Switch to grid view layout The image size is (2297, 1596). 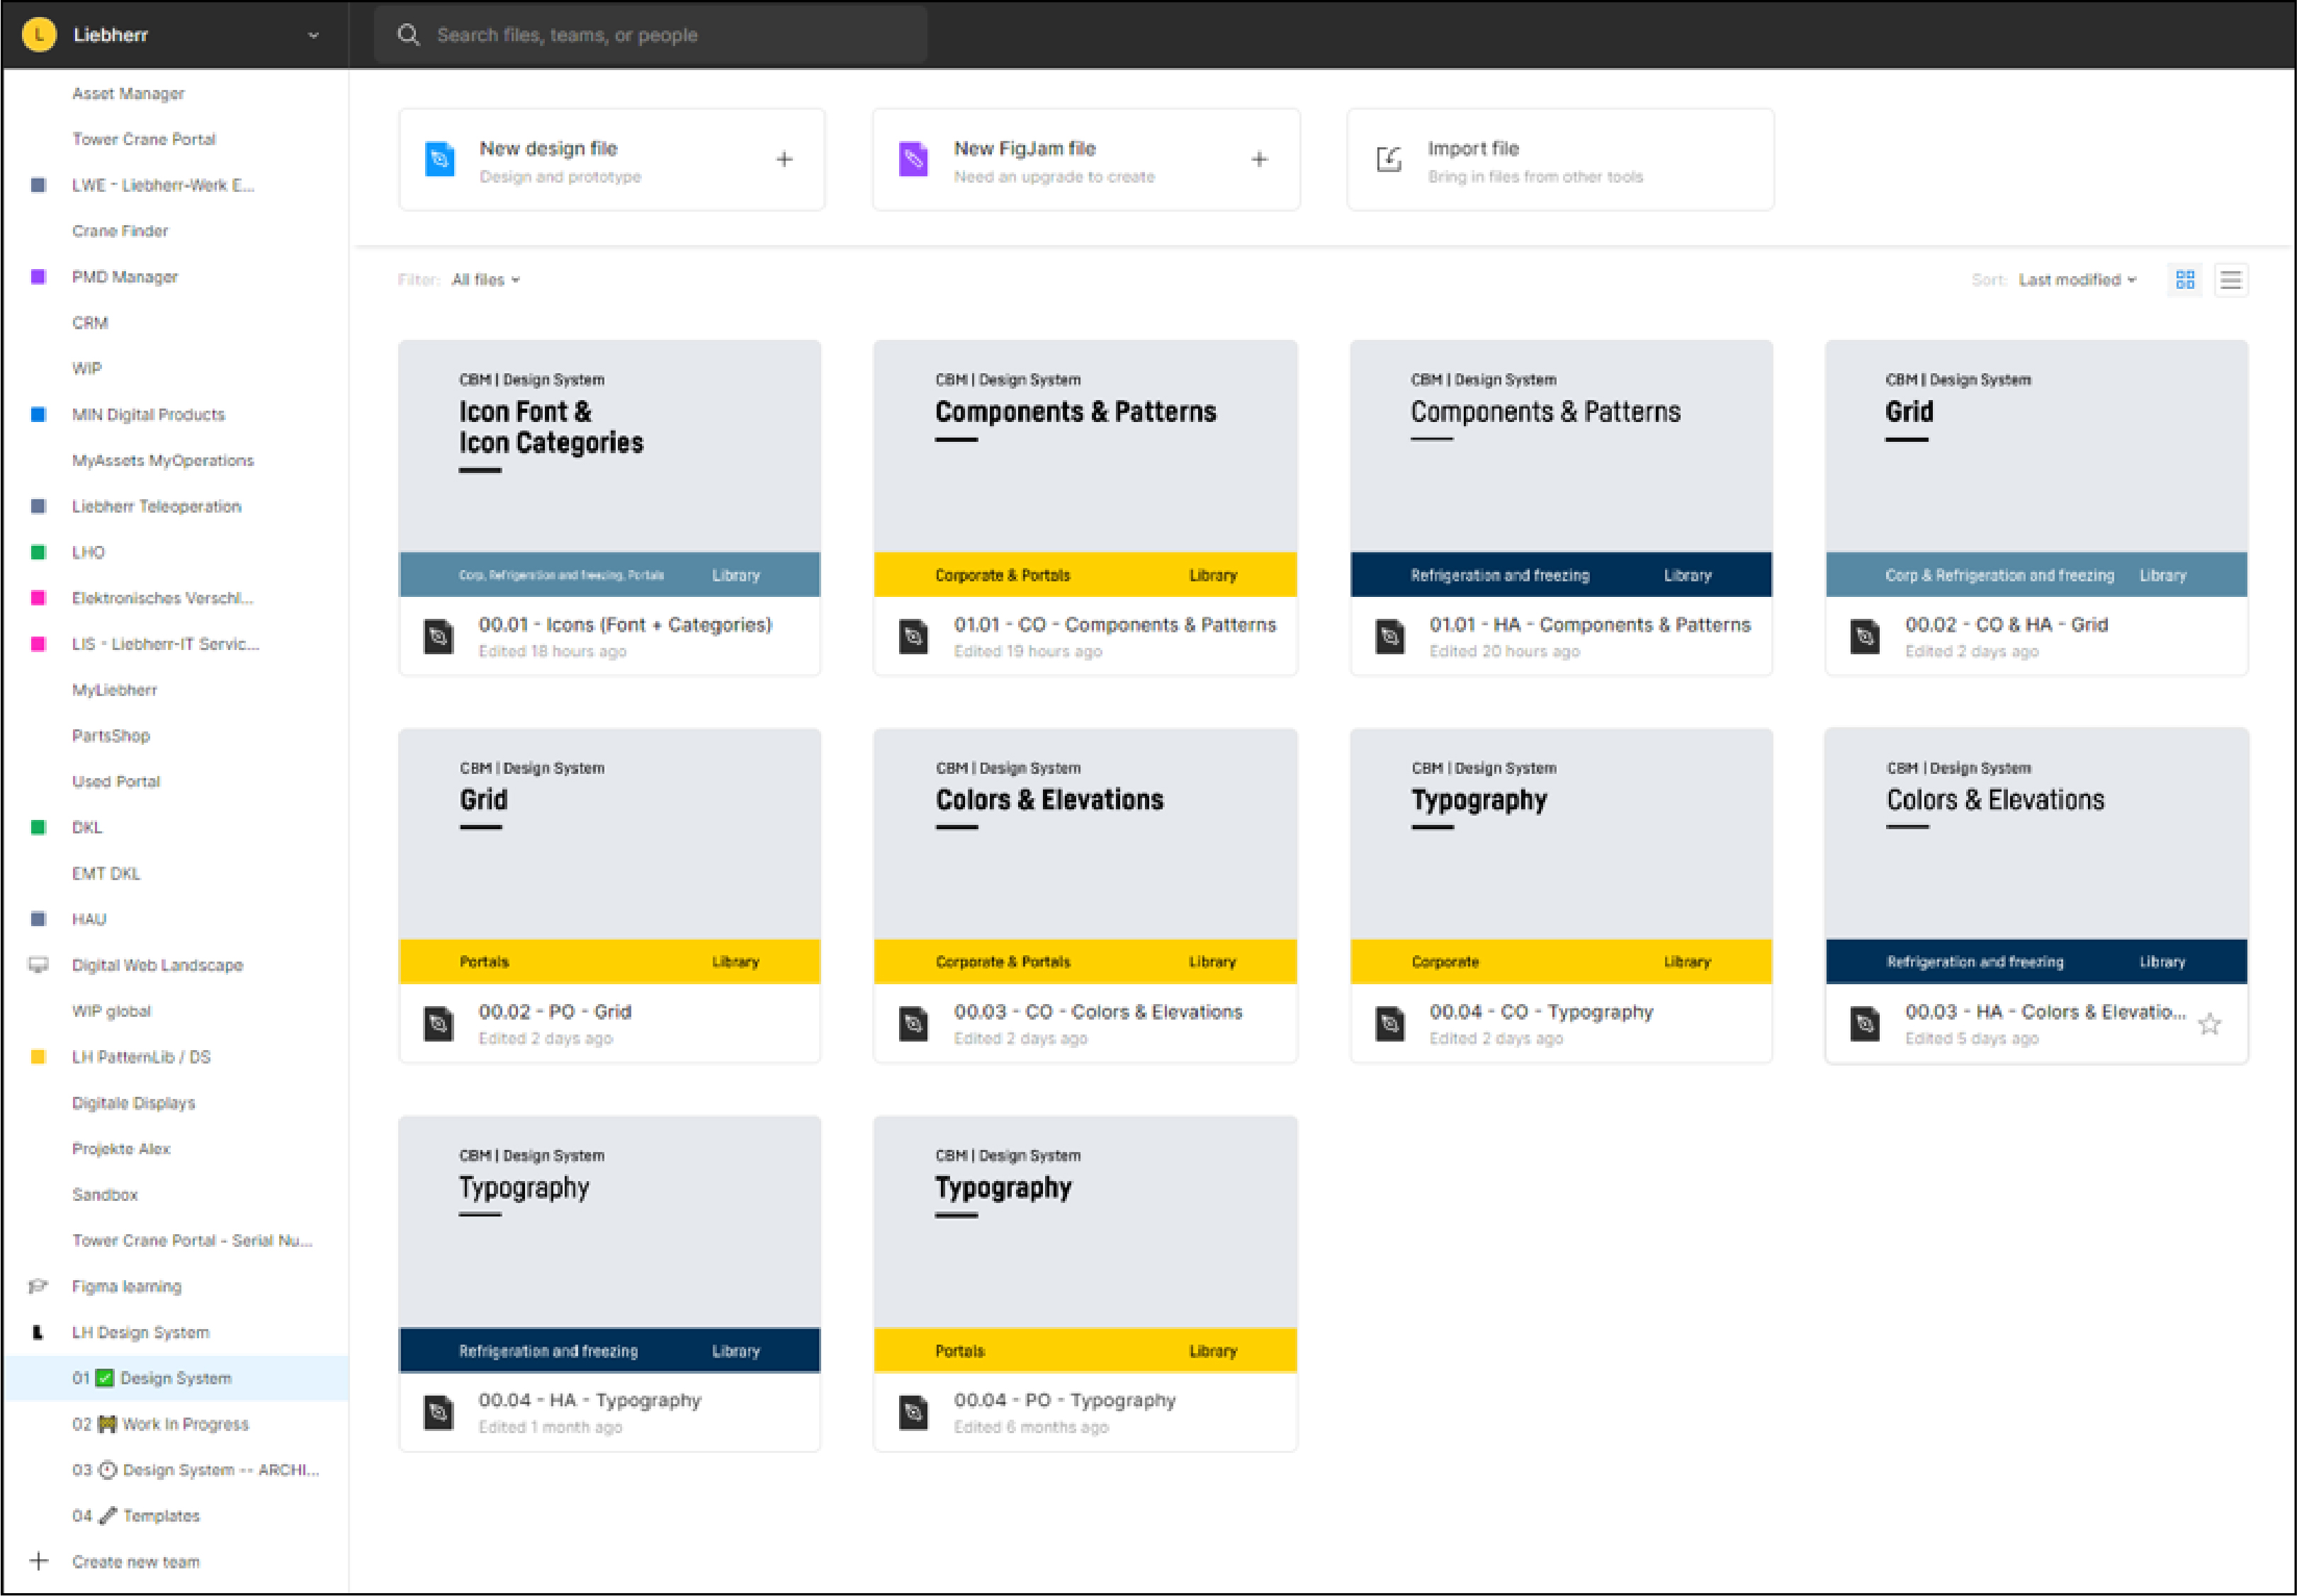(2185, 280)
